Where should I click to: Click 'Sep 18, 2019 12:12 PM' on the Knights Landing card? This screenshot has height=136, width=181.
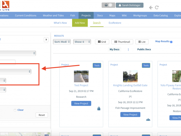coord(130,102)
